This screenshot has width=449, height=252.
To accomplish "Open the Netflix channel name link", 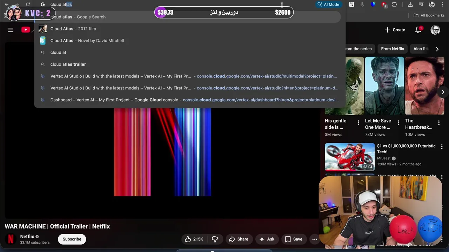I will tap(27, 237).
